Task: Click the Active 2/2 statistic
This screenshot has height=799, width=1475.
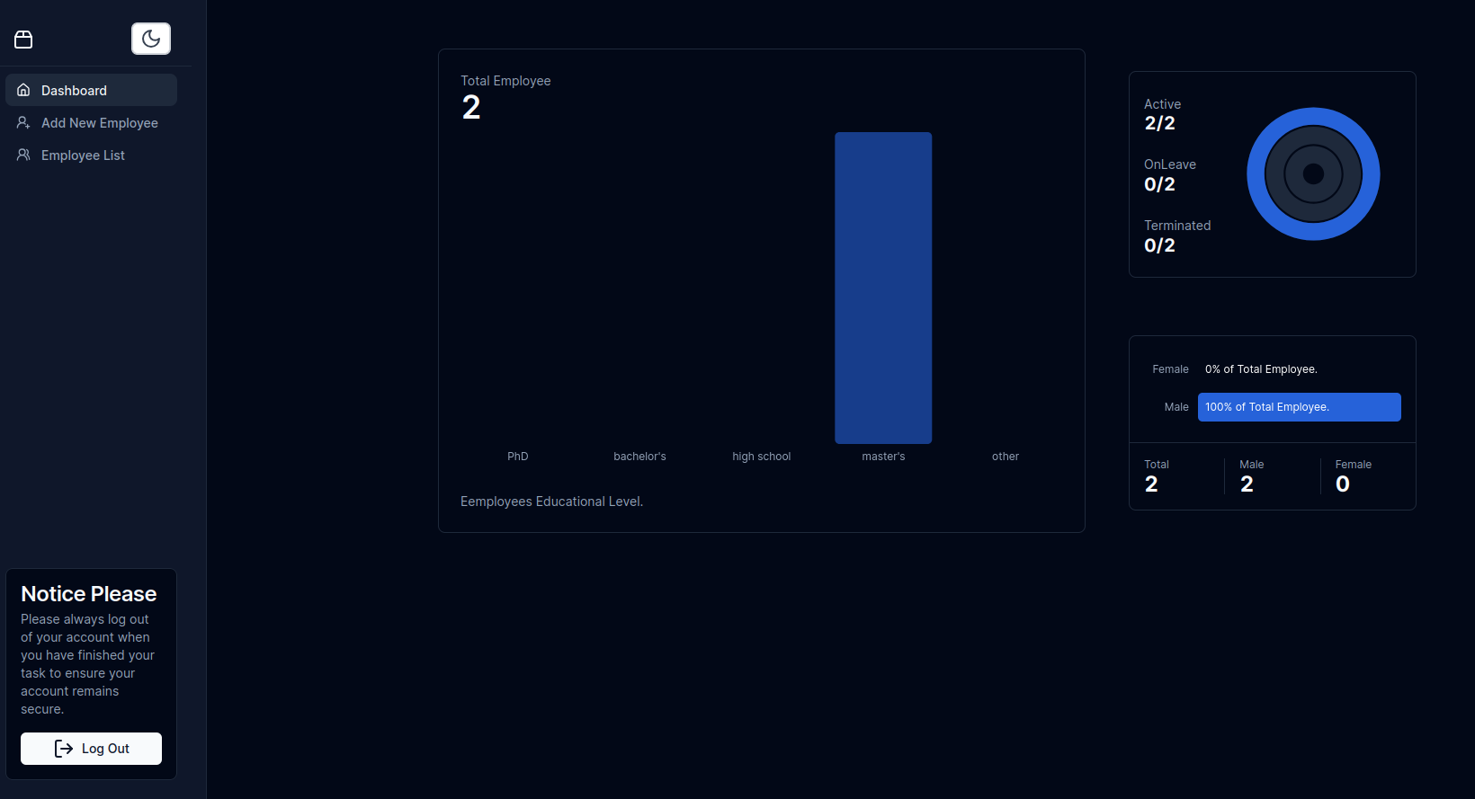Action: pos(1160,123)
